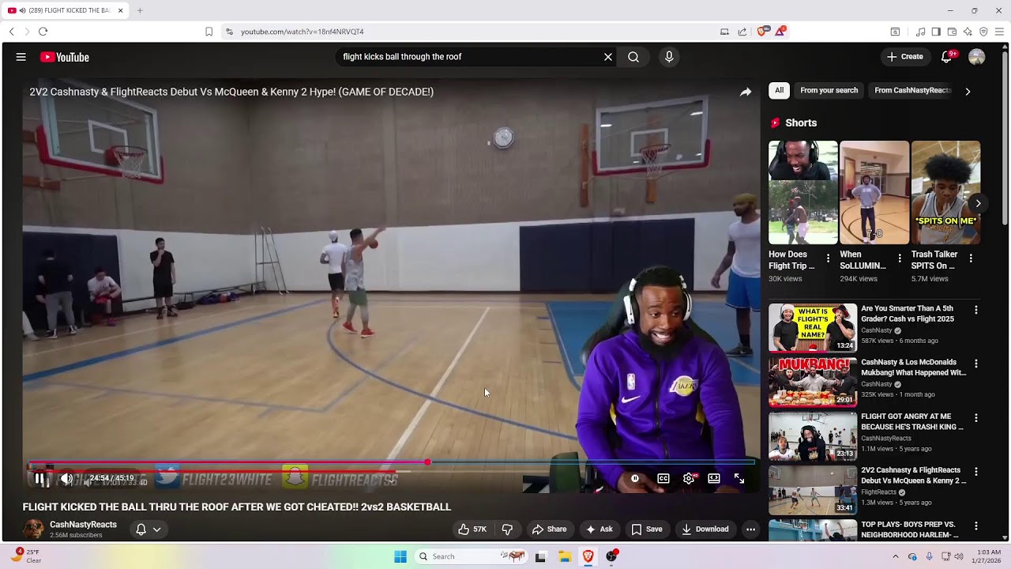Open the account avatar menu
Image resolution: width=1011 pixels, height=569 pixels.
(x=977, y=57)
